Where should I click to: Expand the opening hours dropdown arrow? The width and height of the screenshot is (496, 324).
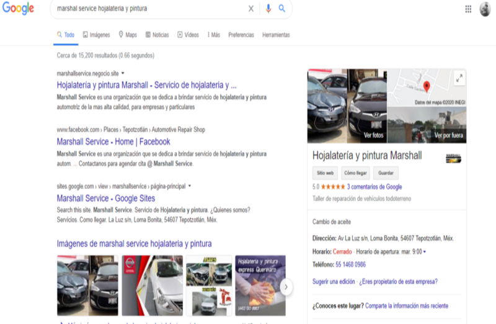pyautogui.click(x=425, y=252)
